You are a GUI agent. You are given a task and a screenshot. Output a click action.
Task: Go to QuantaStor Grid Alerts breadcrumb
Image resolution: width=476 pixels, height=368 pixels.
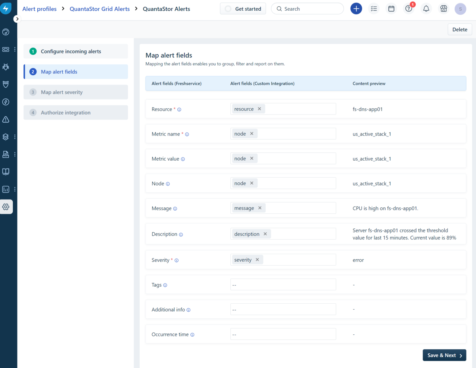click(100, 9)
